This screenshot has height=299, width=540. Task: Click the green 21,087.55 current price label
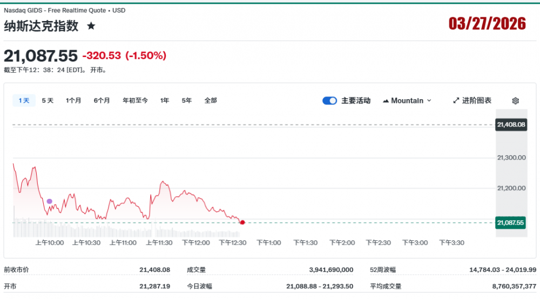511,222
